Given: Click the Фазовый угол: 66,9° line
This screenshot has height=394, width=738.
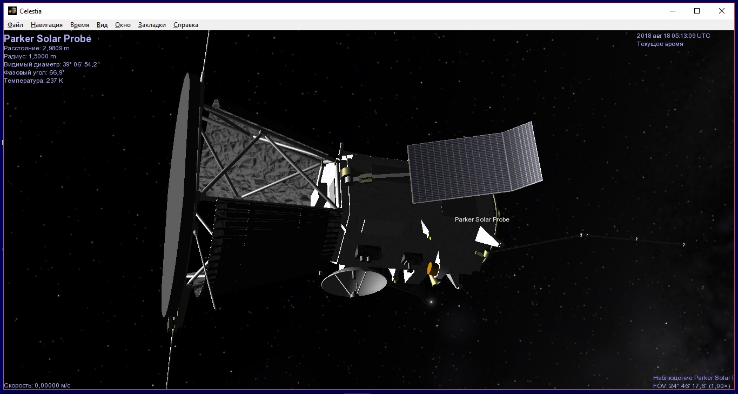Looking at the screenshot, I should pyautogui.click(x=34, y=72).
